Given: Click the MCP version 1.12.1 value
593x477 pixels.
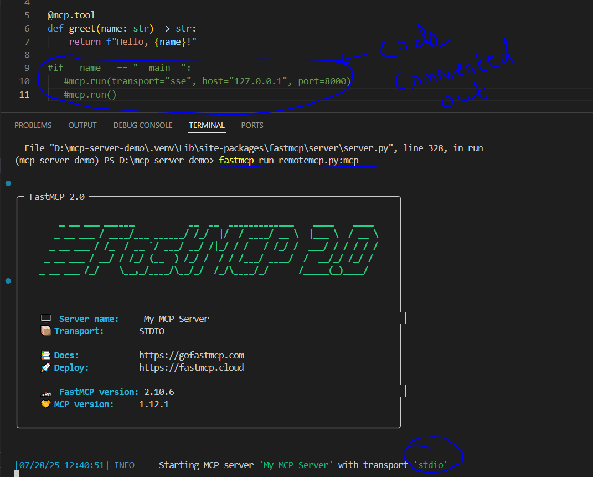Looking at the screenshot, I should pos(154,404).
